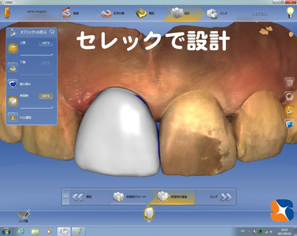Open the taskbar clock and date
Image resolution: width=297 pixels, height=236 pixels.
284,232
